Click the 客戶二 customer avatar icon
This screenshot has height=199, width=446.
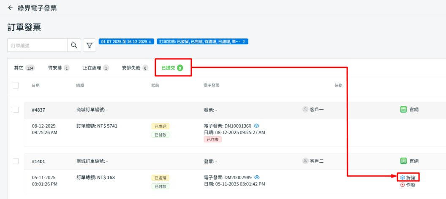pyautogui.click(x=305, y=161)
